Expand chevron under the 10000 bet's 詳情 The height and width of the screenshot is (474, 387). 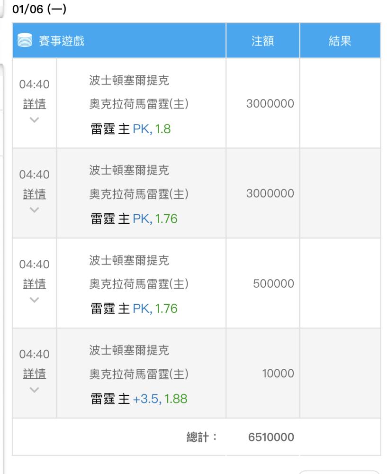35,390
